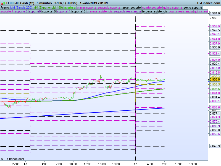Screen dimensions: 221x166
Task: Select the 2.894,8 price label
Action: [x=215, y=93]
